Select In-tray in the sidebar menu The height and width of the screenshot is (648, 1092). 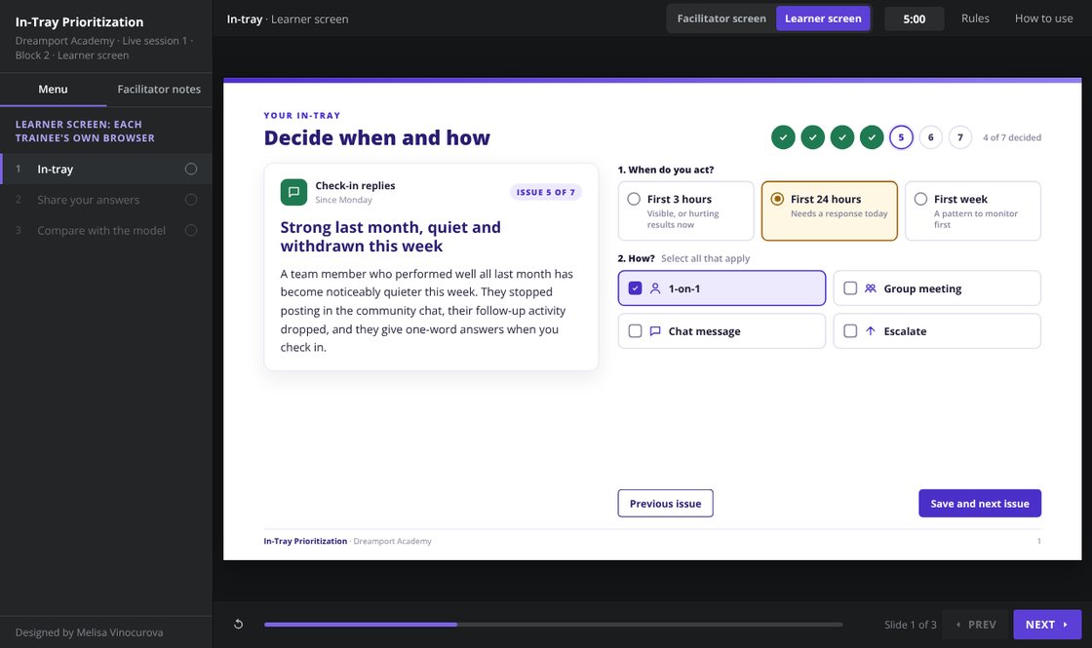[x=106, y=170]
